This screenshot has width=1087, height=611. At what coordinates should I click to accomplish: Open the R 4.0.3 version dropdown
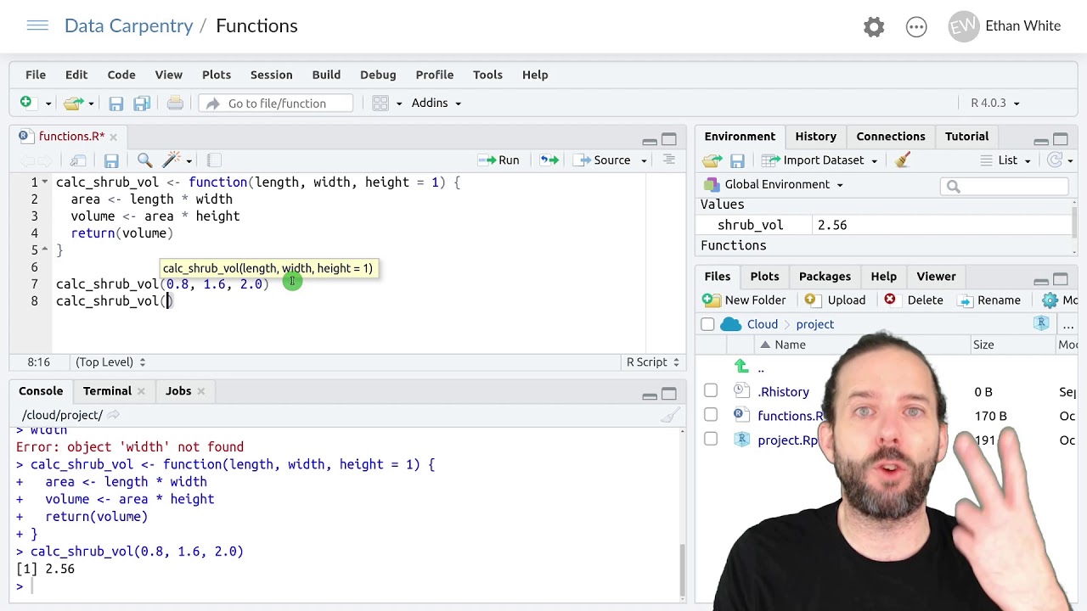point(995,103)
